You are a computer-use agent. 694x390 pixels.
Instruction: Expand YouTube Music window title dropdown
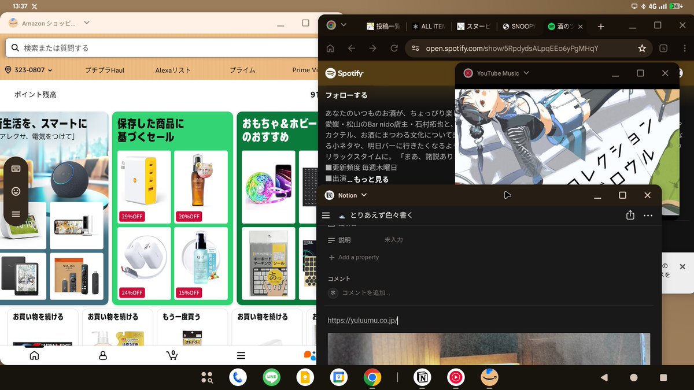[526, 73]
